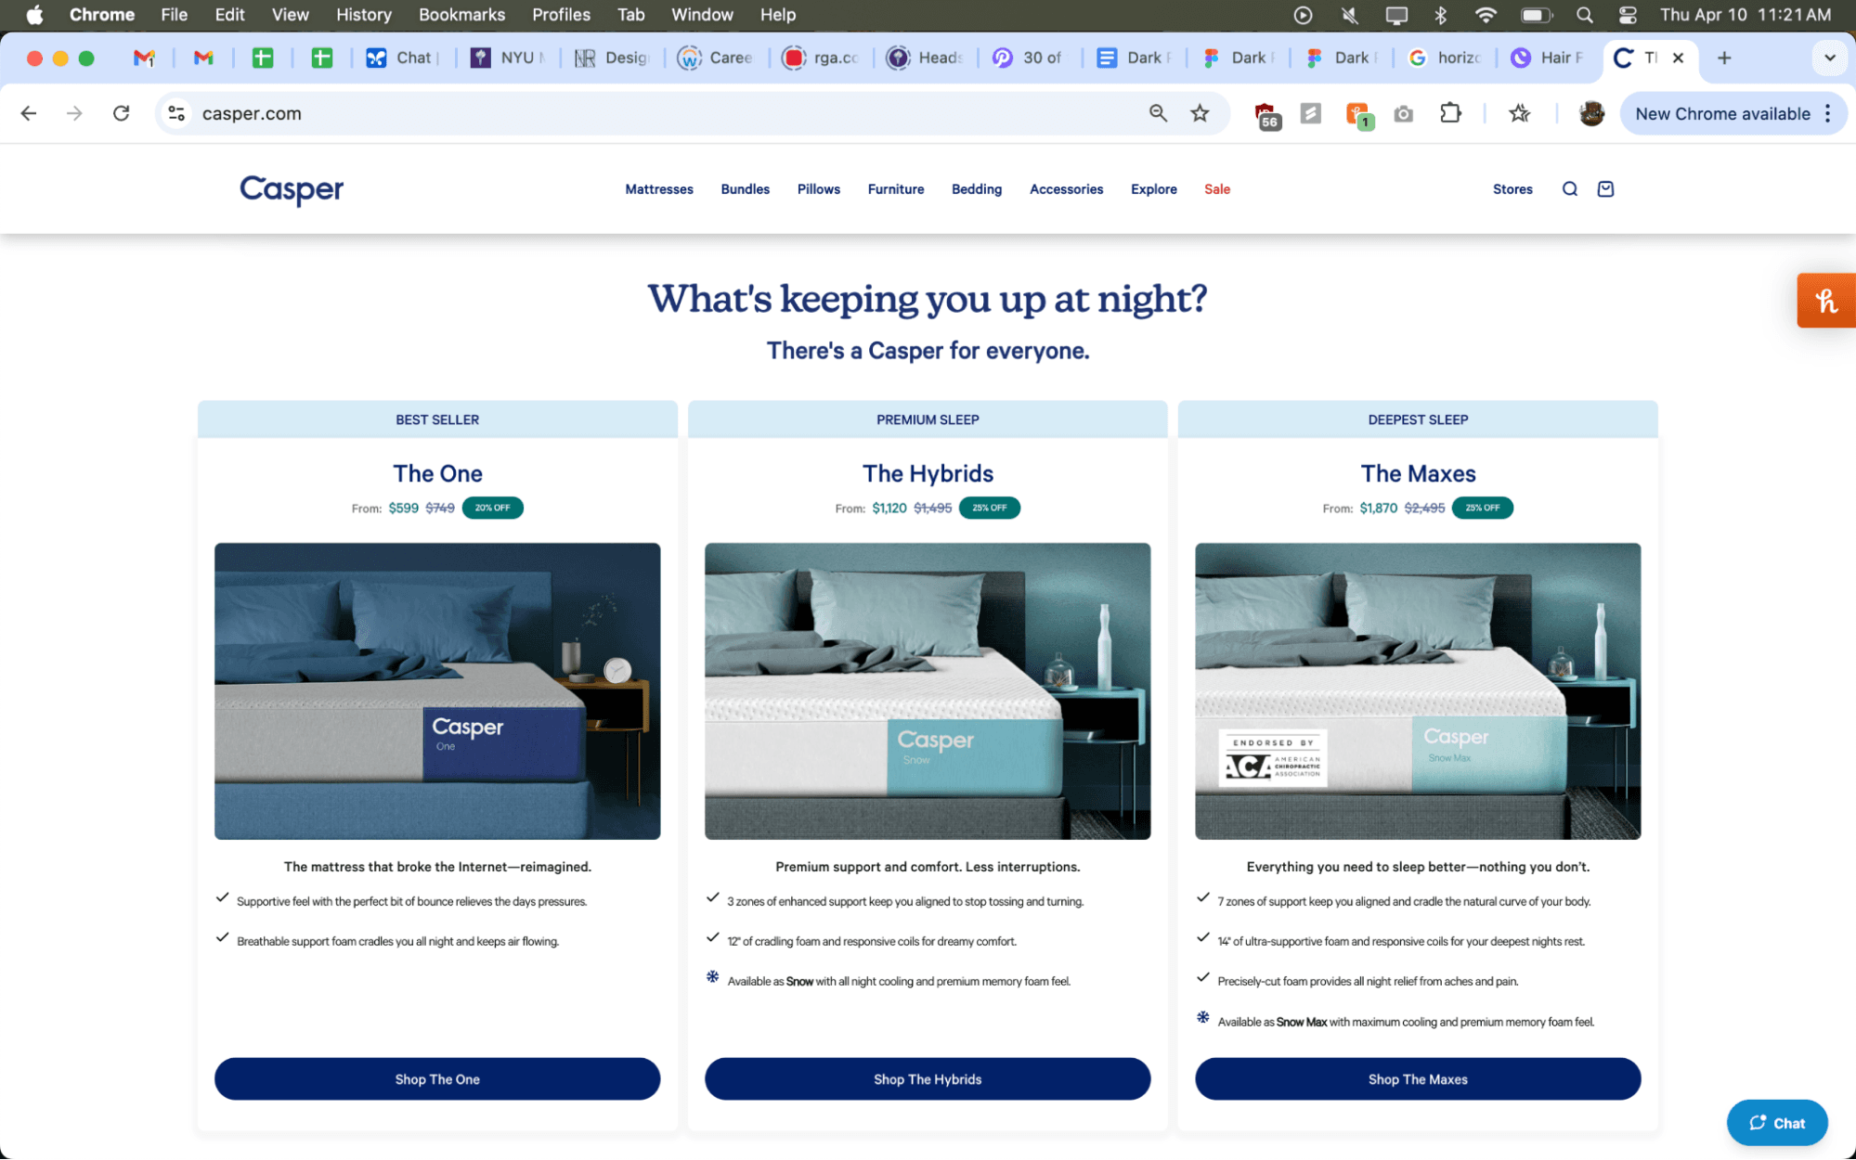Click The One mattress image

tap(437, 690)
